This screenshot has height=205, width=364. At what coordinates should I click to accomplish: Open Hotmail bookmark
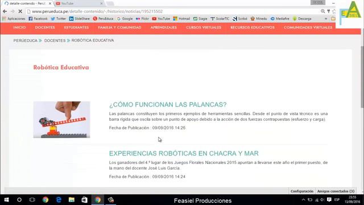pyautogui.click(x=181, y=19)
